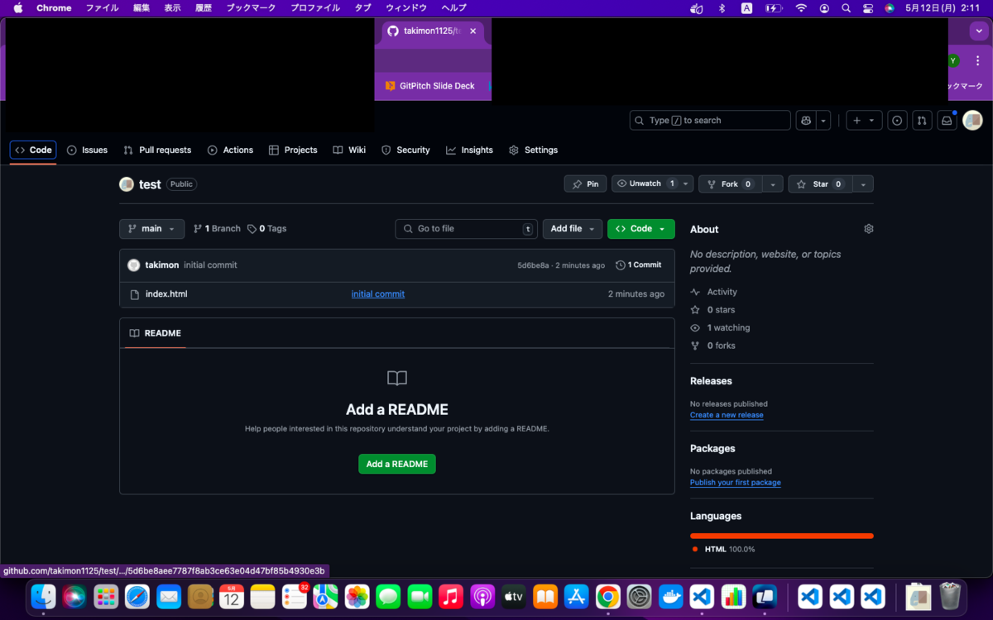Screen dimensions: 993x620
Task: Open the main branch dropdown
Action: (151, 228)
